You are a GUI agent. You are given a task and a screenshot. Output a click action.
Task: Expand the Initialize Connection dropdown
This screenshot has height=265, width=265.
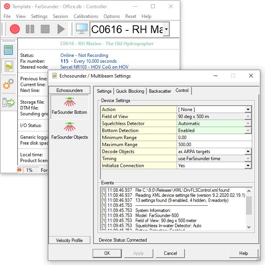pyautogui.click(x=248, y=166)
